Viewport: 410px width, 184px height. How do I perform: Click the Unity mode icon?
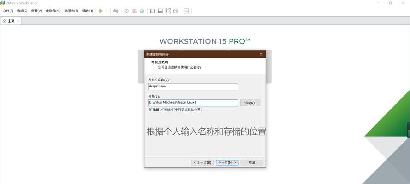pos(176,11)
